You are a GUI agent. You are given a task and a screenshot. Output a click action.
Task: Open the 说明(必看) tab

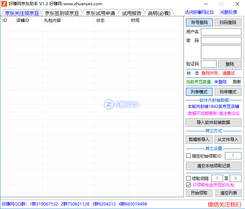coord(159,13)
